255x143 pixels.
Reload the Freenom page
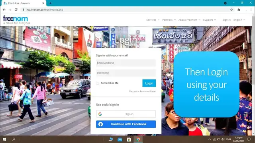(16, 10)
